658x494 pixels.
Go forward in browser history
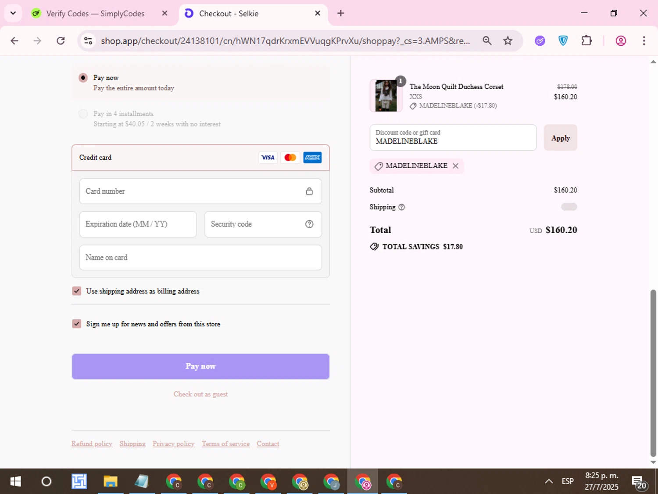pyautogui.click(x=37, y=41)
